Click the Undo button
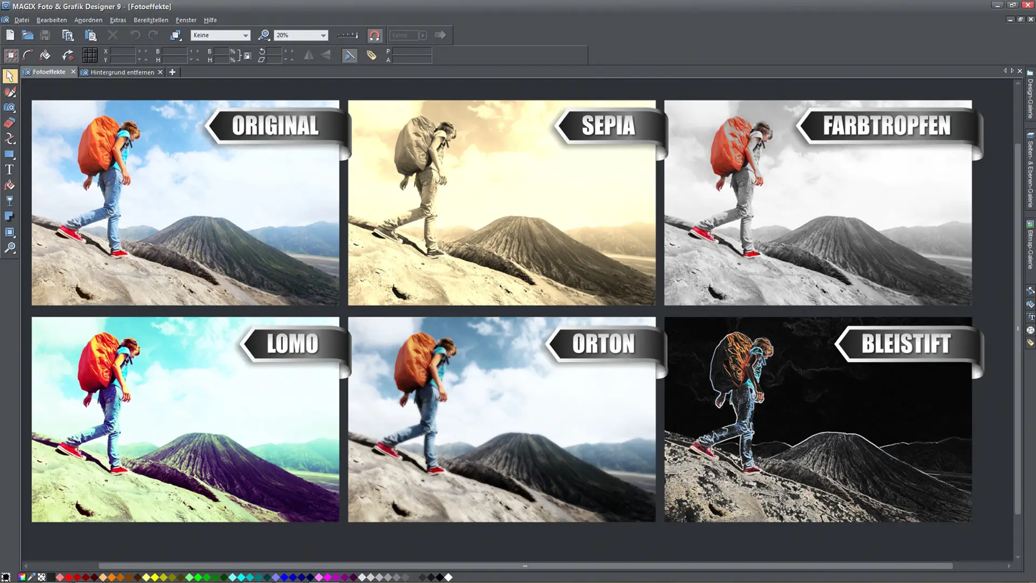This screenshot has width=1036, height=583. click(x=134, y=35)
